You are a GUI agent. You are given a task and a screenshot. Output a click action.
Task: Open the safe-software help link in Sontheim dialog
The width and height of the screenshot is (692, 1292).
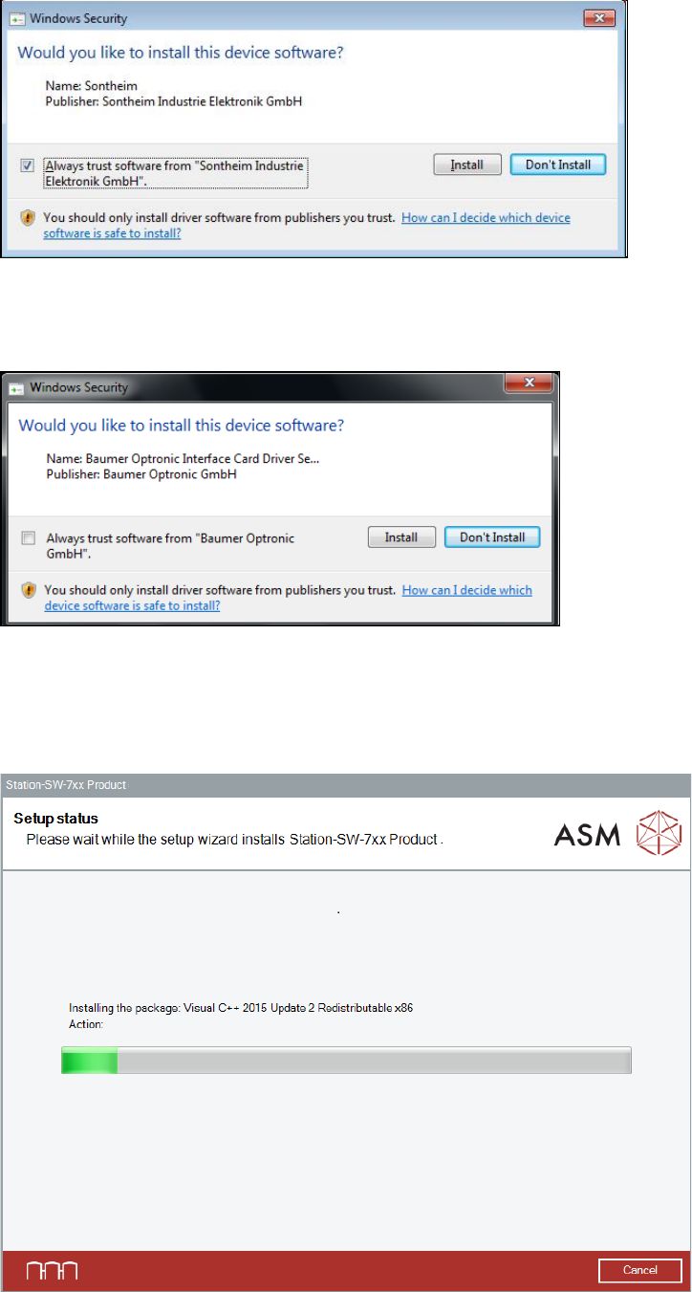[306, 225]
